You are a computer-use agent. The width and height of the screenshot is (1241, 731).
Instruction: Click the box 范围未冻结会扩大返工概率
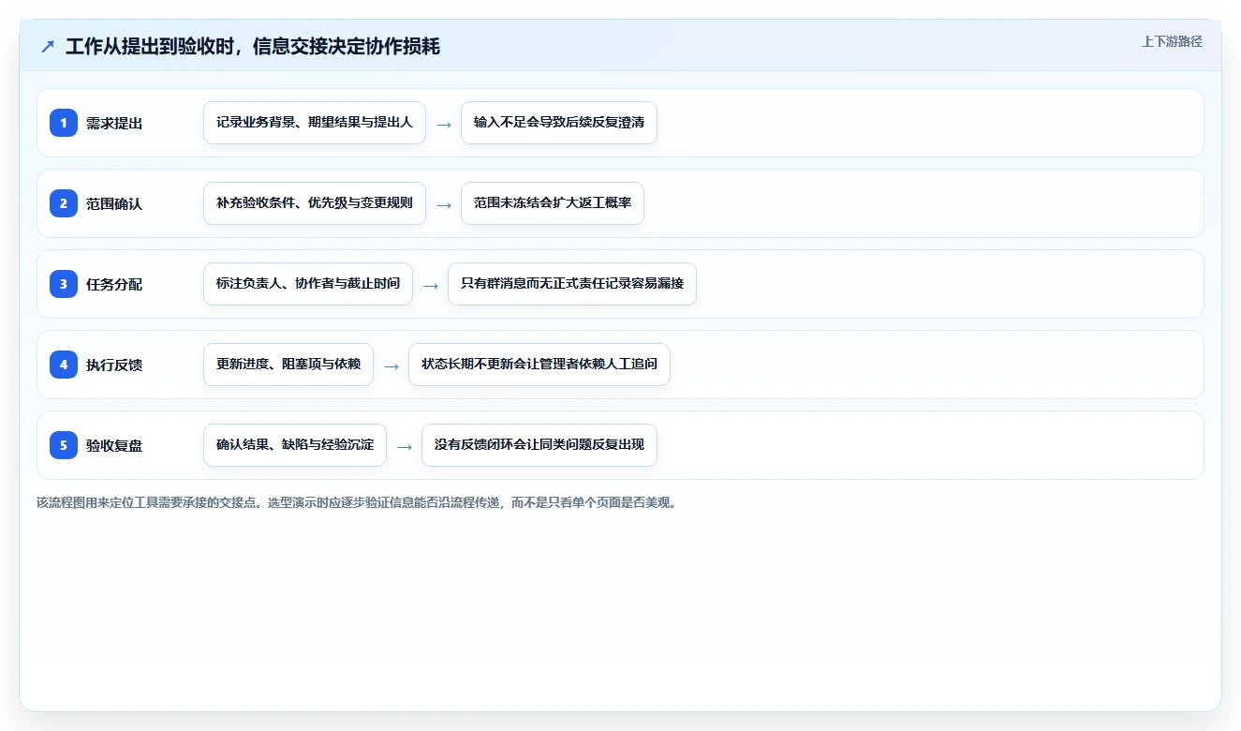(x=553, y=203)
